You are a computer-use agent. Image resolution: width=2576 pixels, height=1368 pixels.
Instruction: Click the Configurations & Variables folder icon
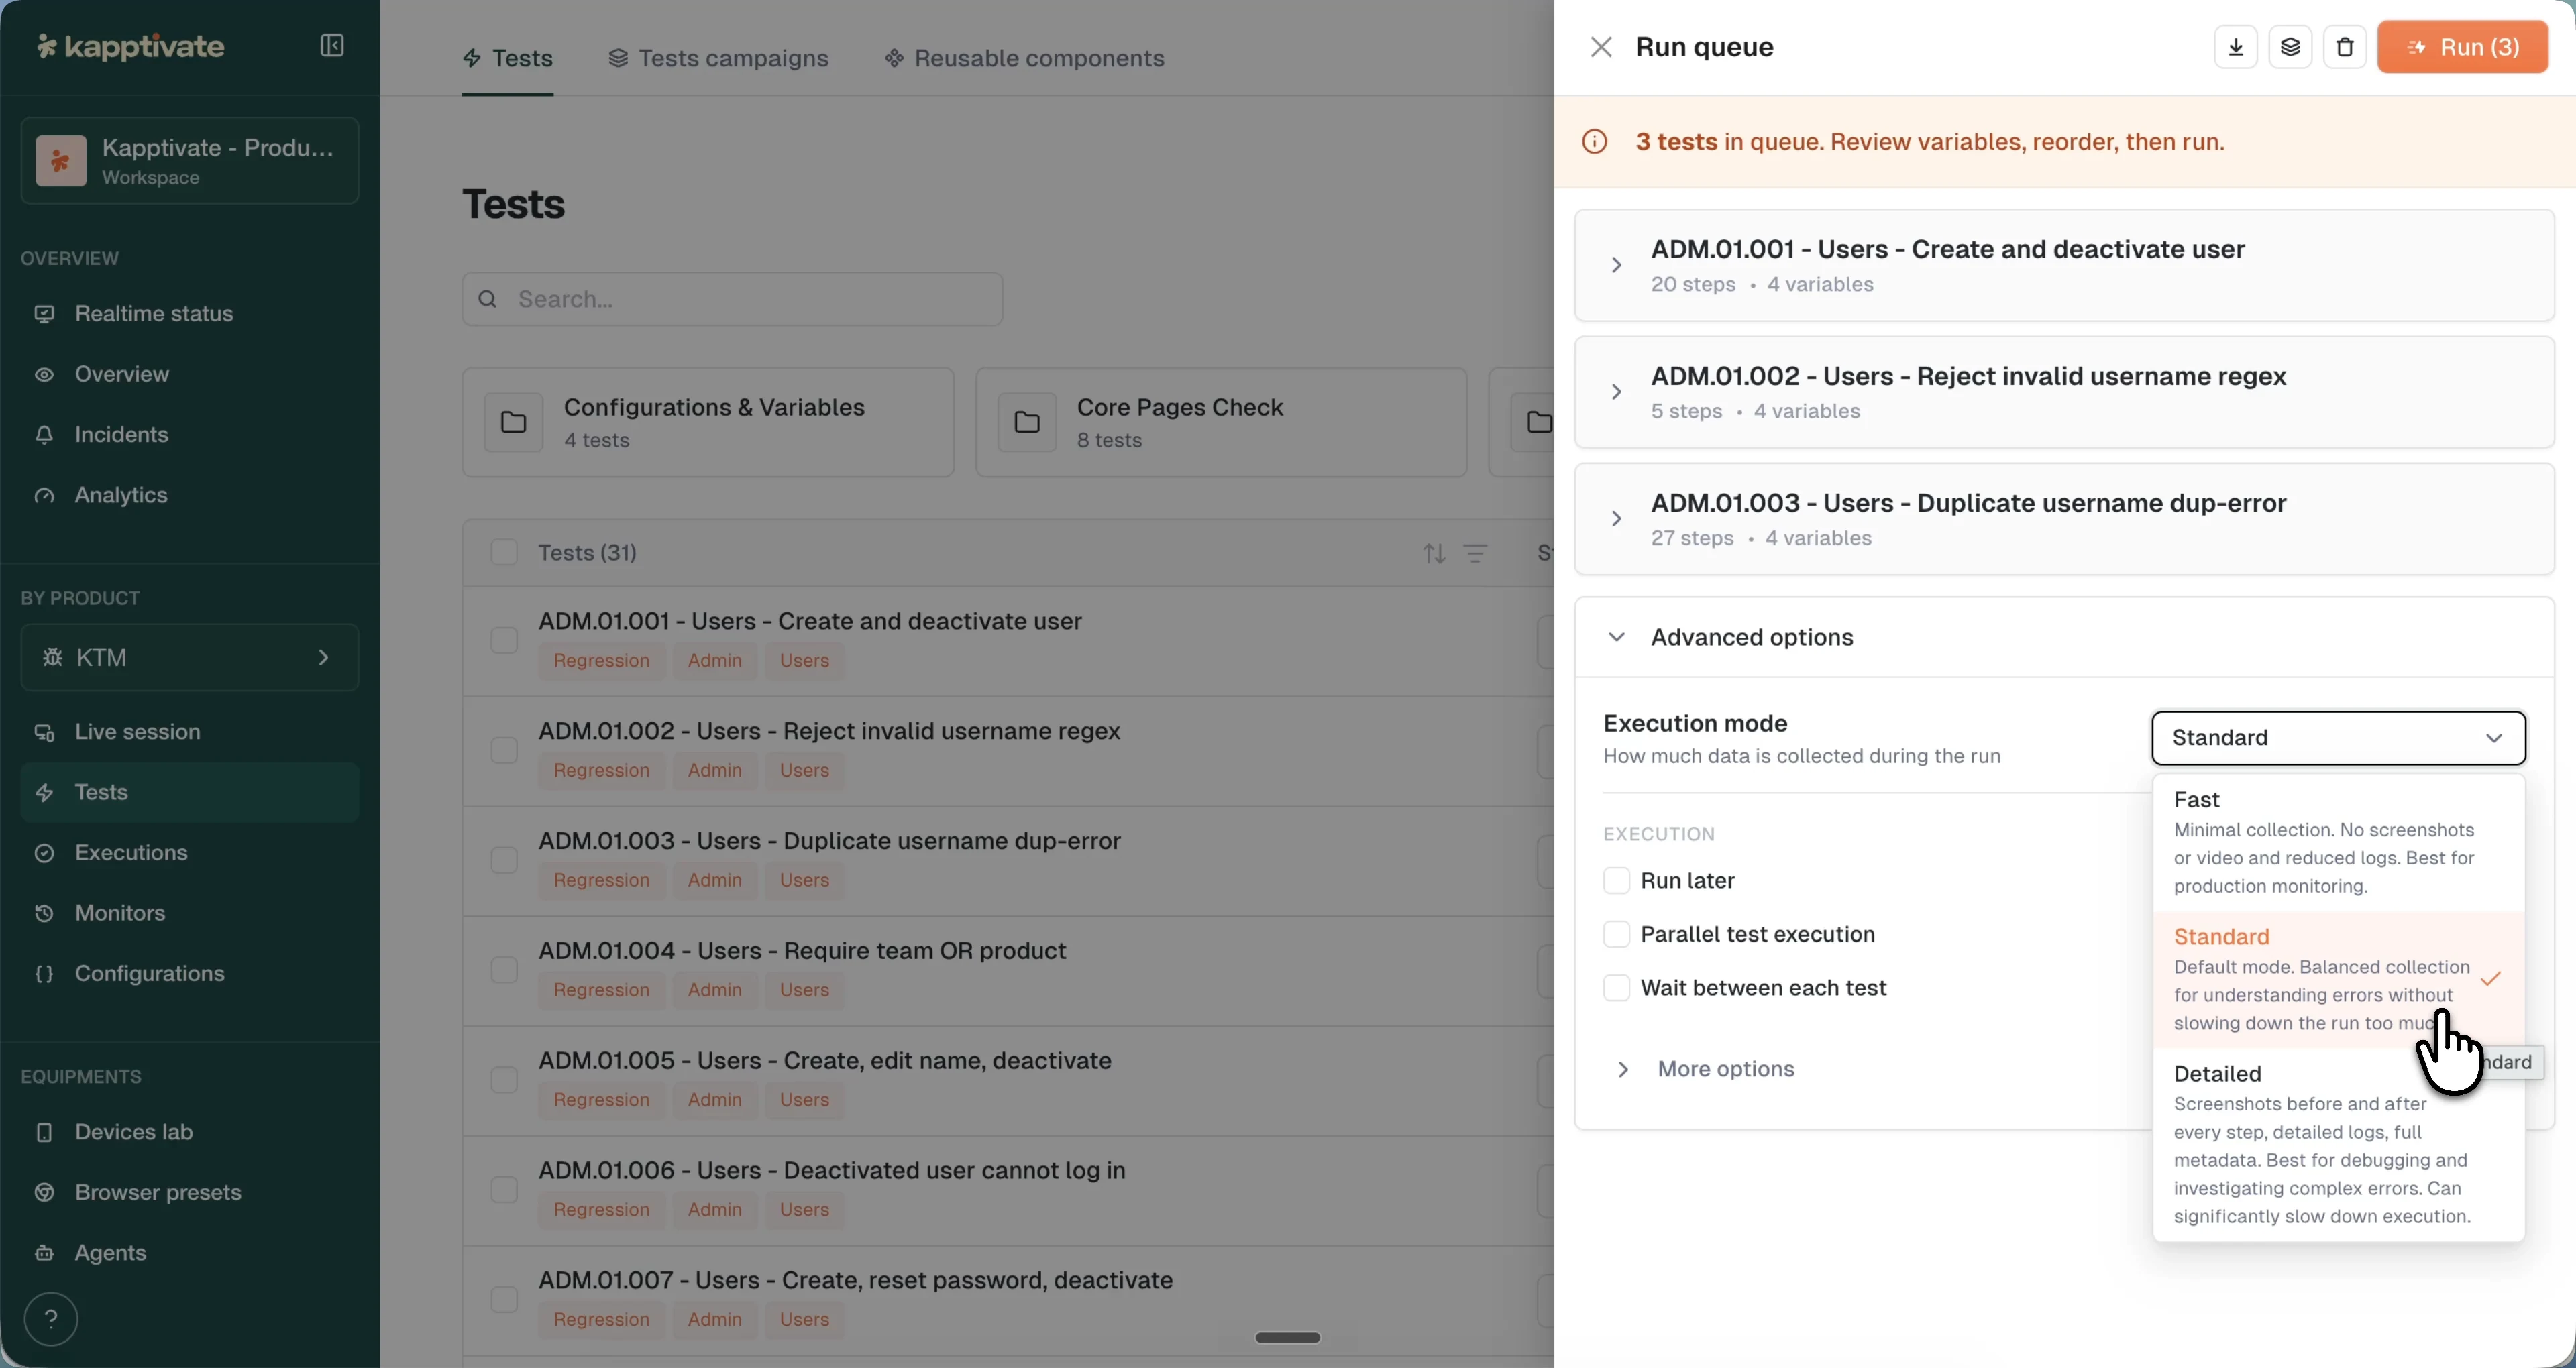(514, 422)
